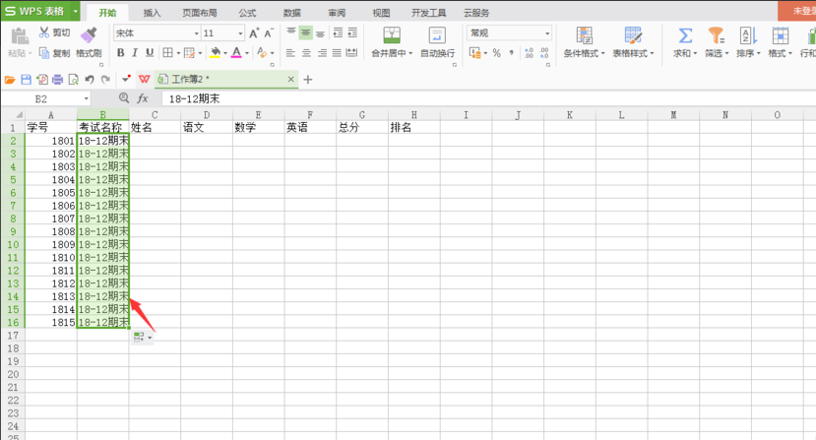Click the AutoSum (求和) sigma icon

684,35
